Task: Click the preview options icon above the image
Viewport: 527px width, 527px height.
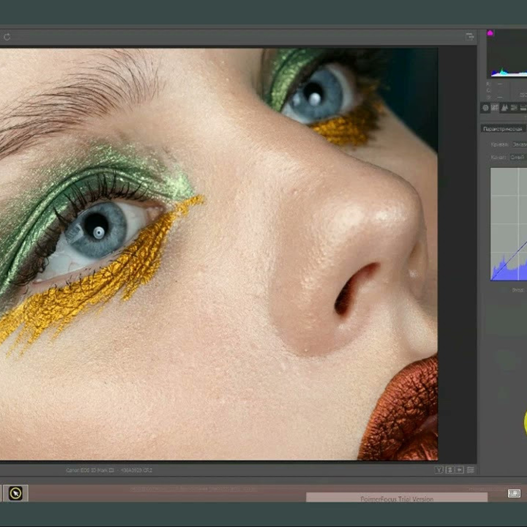Action: tap(470, 36)
